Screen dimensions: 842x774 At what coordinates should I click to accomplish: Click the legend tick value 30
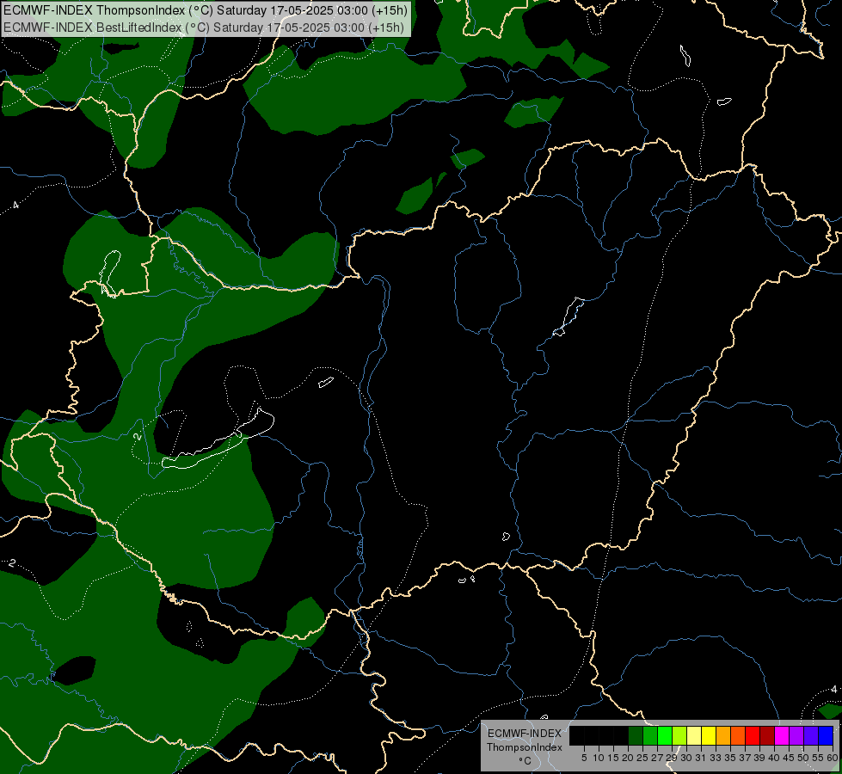[x=686, y=758]
